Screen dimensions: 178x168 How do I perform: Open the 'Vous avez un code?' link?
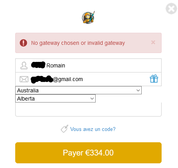click(93, 129)
